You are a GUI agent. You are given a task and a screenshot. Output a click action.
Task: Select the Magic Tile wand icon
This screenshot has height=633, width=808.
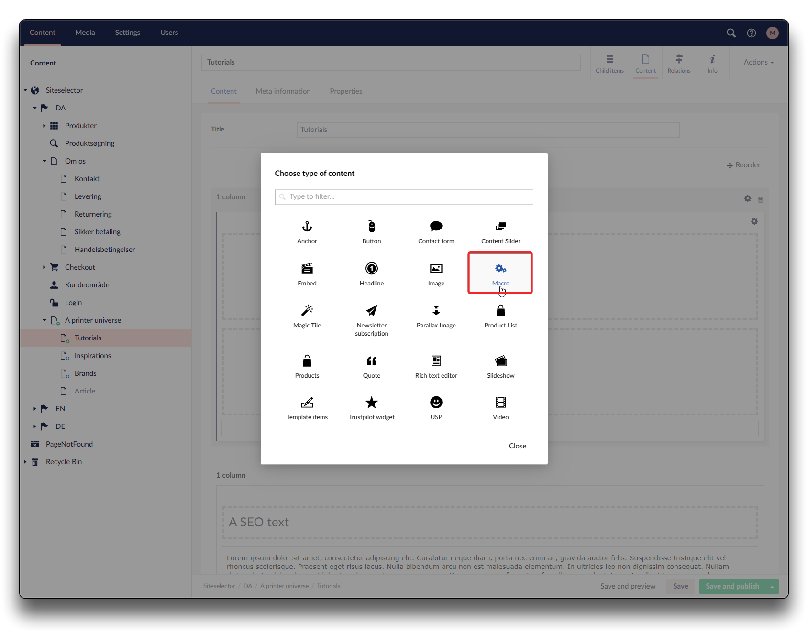307,311
